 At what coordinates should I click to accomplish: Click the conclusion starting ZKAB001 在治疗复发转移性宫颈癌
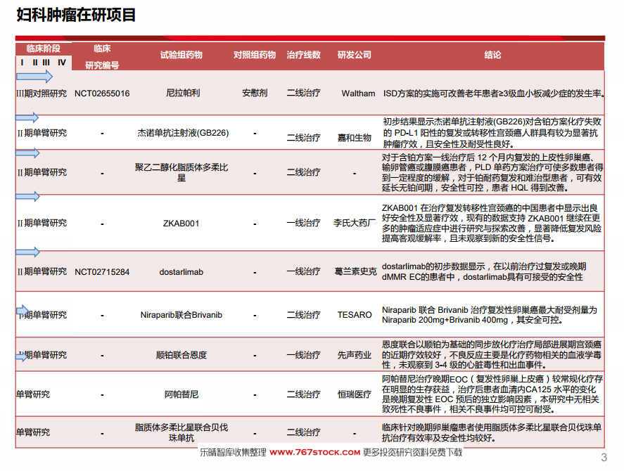coord(492,223)
